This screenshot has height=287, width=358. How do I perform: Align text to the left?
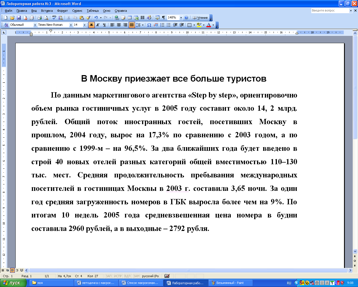pyautogui.click(x=112, y=25)
